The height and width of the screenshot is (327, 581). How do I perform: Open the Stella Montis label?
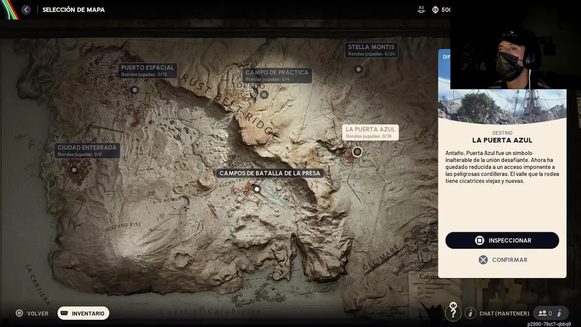click(x=371, y=50)
